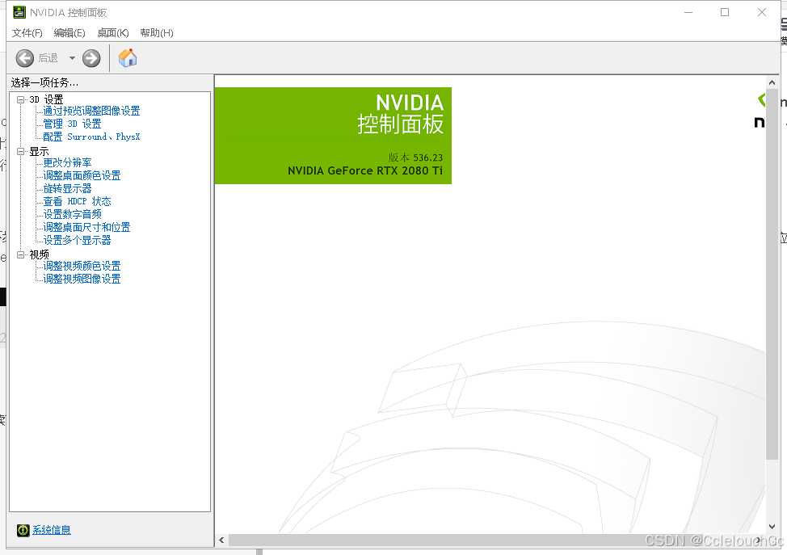The width and height of the screenshot is (787, 555).
Task: Open 调整视频图像设置
Action: 82,279
